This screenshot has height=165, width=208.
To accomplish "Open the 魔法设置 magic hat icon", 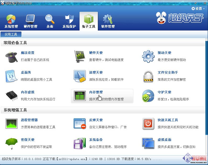I will tap(12, 57).
